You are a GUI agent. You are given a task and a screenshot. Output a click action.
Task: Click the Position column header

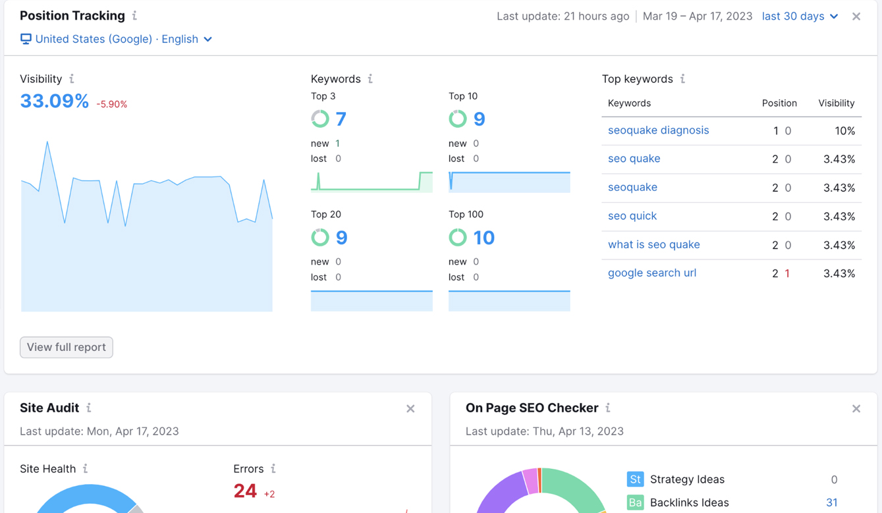(779, 103)
